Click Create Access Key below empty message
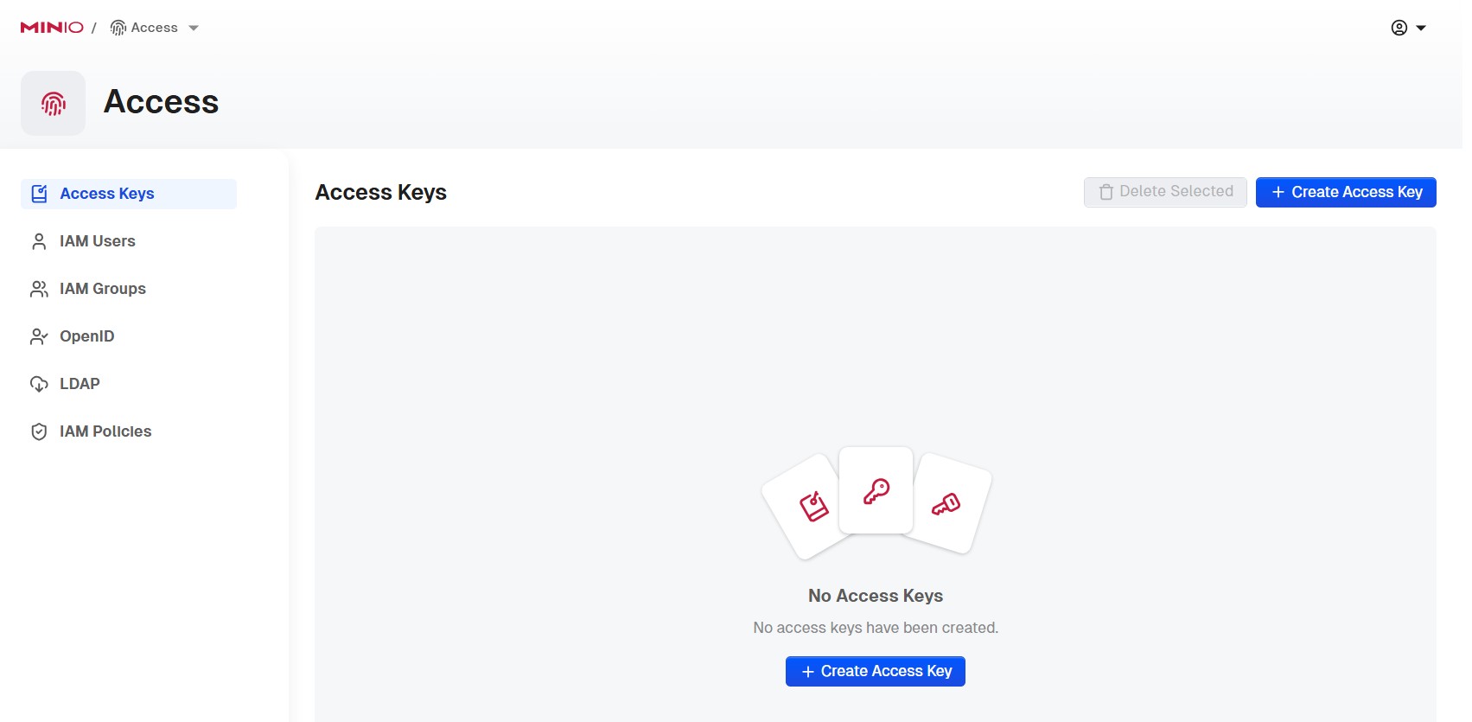Image resolution: width=1472 pixels, height=722 pixels. tap(875, 671)
